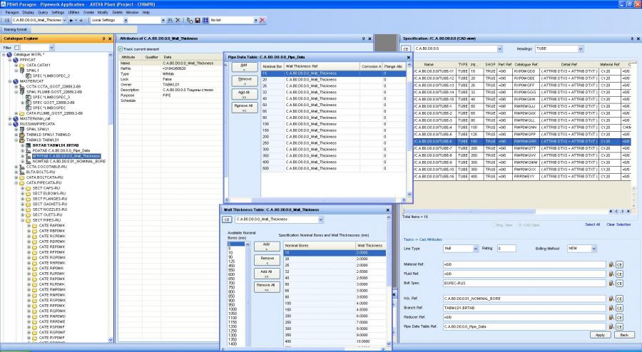Click the Select All link

tap(593, 225)
